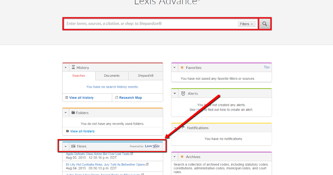Switch to the Documents tab
Viewport: 333px width, 175px height.
pyautogui.click(x=112, y=76)
